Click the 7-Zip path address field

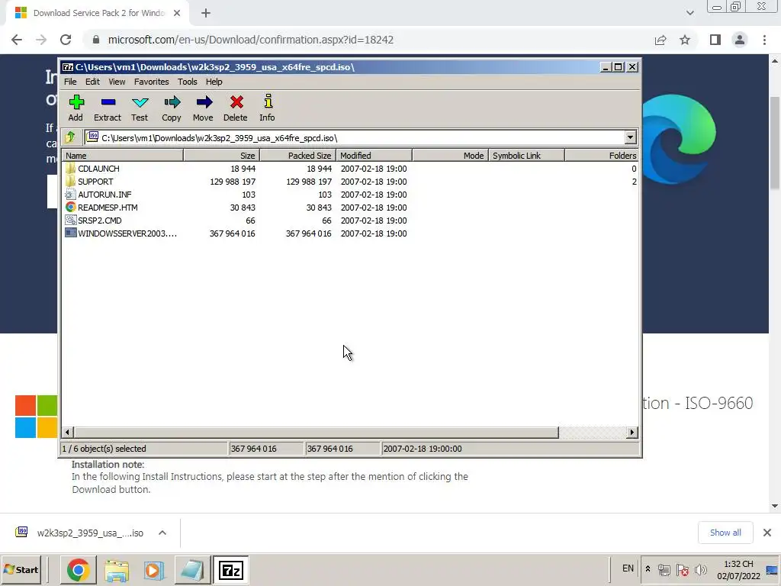(x=355, y=137)
